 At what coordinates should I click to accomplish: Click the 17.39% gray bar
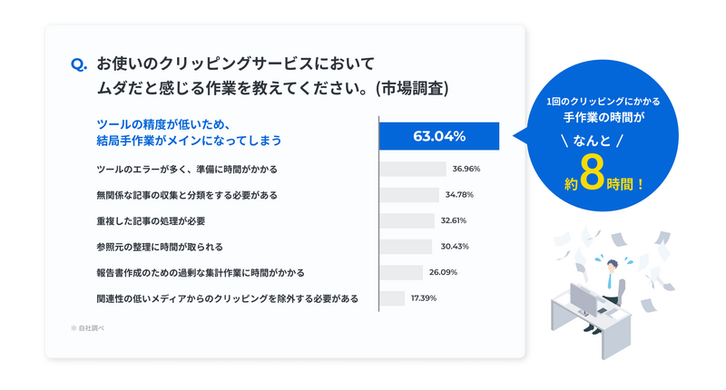pos(392,298)
